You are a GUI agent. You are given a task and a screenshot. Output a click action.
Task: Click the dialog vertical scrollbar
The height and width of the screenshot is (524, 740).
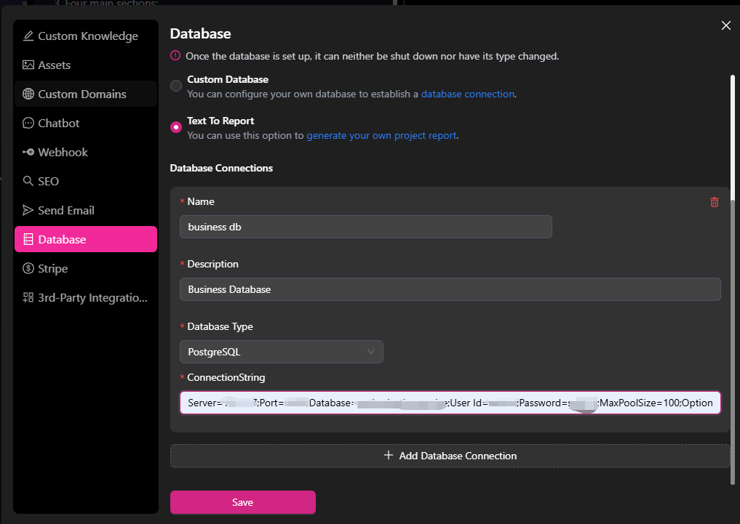[733, 281]
